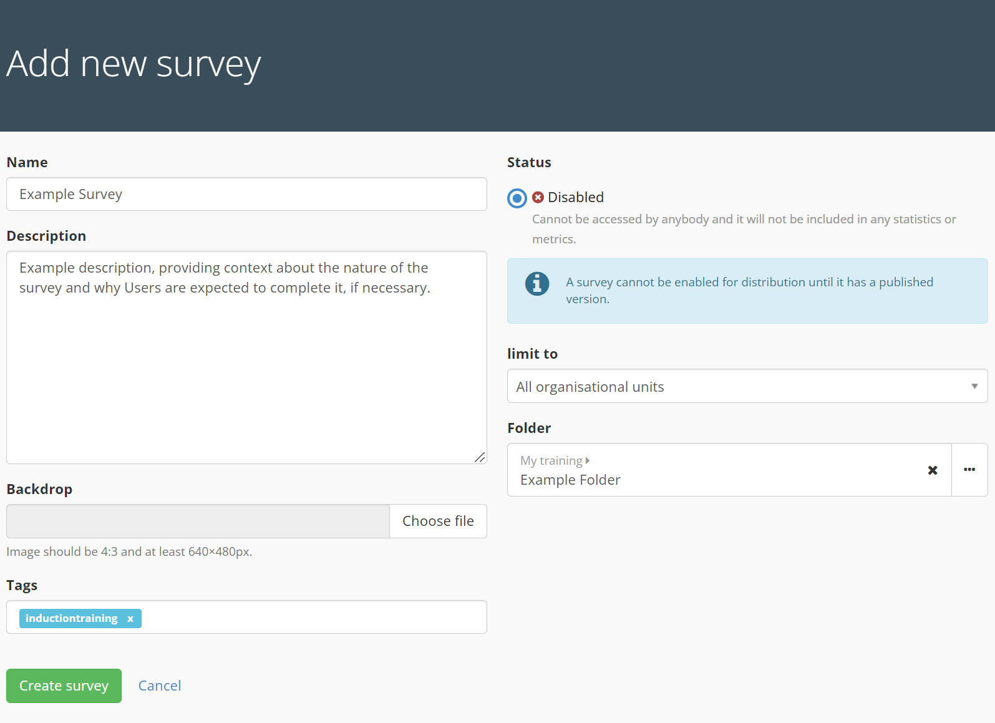Click the Choose file button
The image size is (995, 723).
pyautogui.click(x=438, y=521)
